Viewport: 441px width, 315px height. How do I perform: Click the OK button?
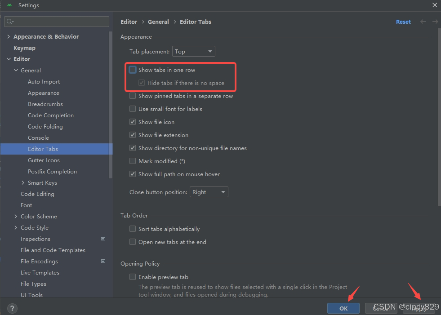[343, 308]
